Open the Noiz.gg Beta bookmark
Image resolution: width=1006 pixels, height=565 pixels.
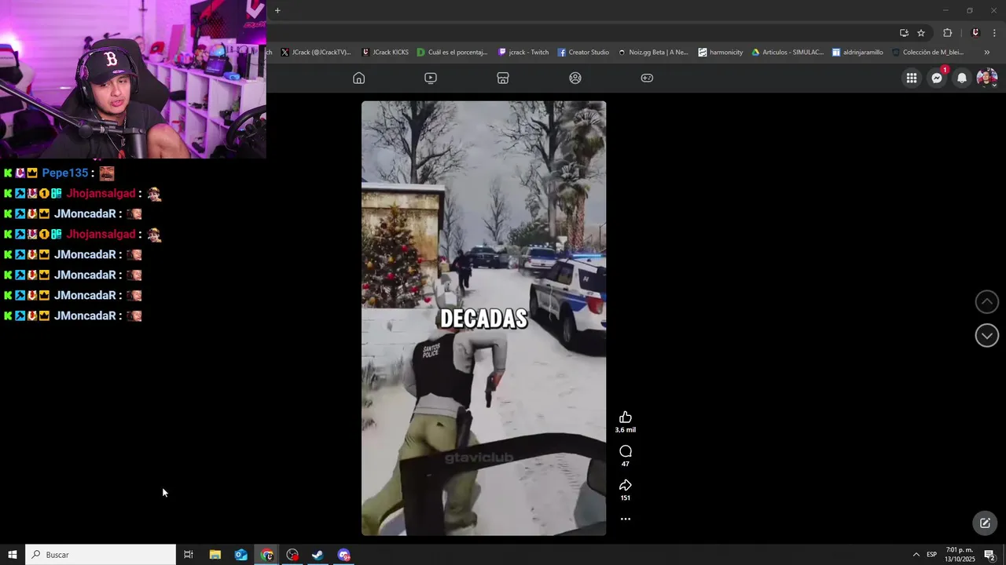coord(653,53)
